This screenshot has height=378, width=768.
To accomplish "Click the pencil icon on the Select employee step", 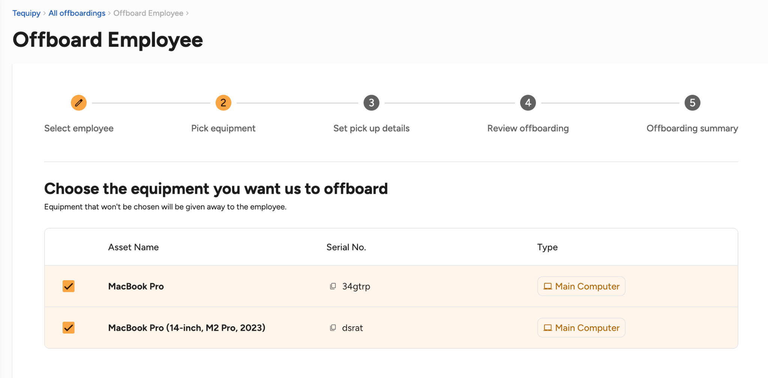I will tap(79, 103).
